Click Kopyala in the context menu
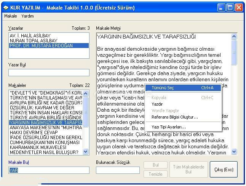Viewport: 246px width, 186px height. 183,98
